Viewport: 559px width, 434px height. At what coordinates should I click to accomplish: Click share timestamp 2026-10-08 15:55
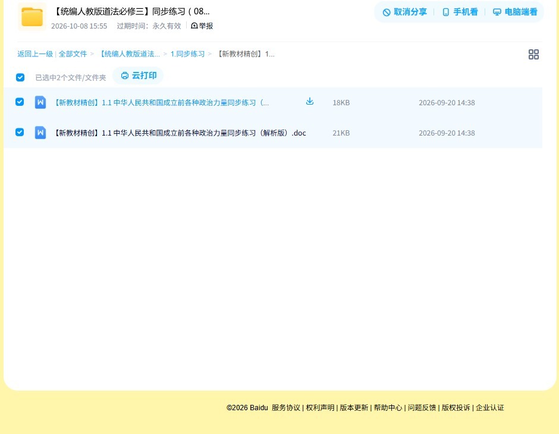[x=79, y=26]
